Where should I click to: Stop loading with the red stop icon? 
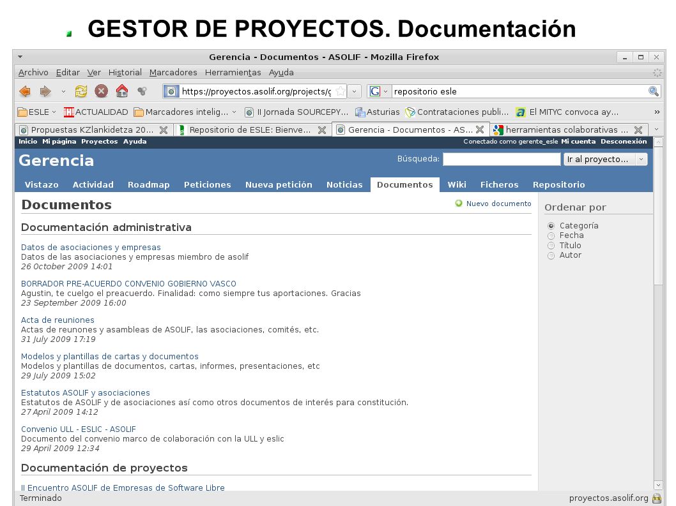pyautogui.click(x=102, y=91)
